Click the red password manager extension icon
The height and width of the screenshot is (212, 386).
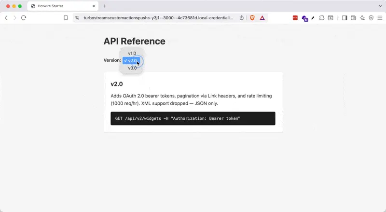point(295,18)
